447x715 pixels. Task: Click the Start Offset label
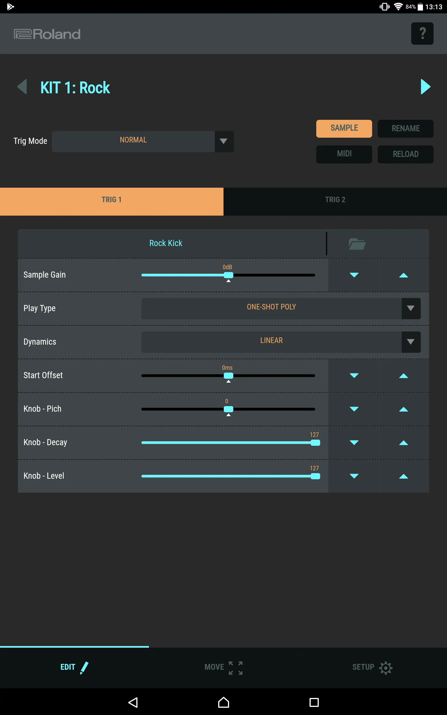pos(43,375)
